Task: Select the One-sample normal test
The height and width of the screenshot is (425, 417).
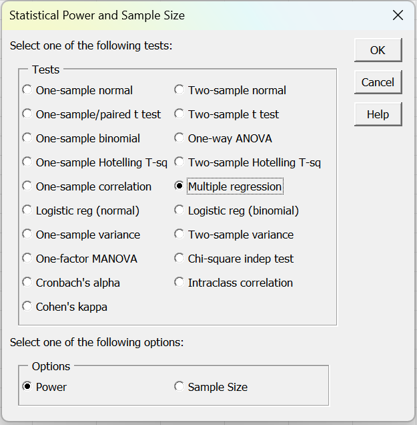Action: pos(27,90)
